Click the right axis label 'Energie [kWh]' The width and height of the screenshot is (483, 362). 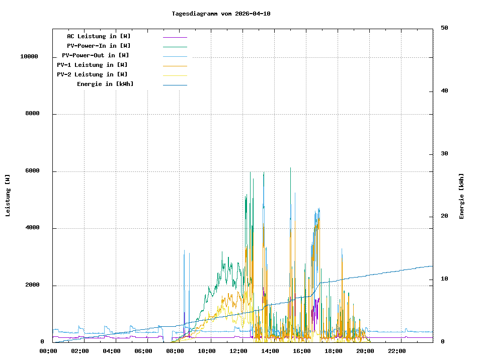point(461,196)
